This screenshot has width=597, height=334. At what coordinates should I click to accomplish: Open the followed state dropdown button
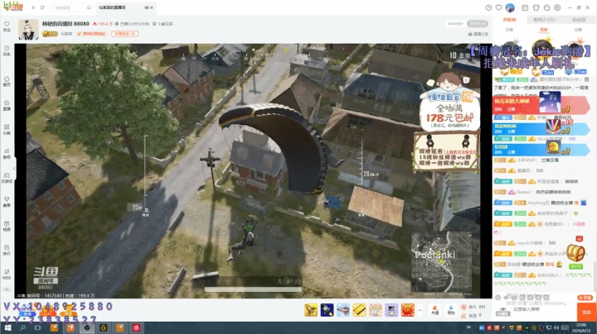(x=478, y=23)
